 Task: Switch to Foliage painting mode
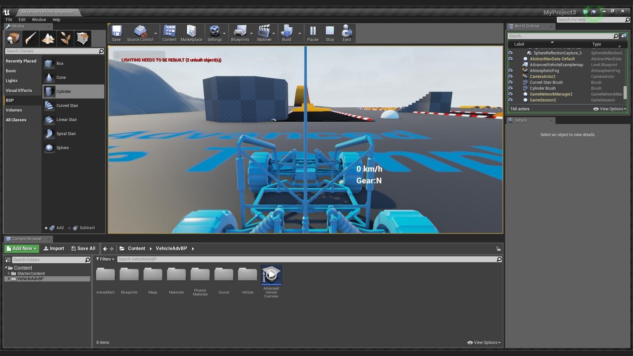click(x=65, y=38)
